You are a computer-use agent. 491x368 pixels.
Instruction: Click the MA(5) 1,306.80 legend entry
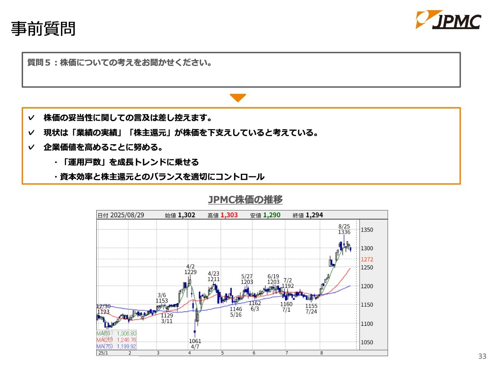[116, 333]
